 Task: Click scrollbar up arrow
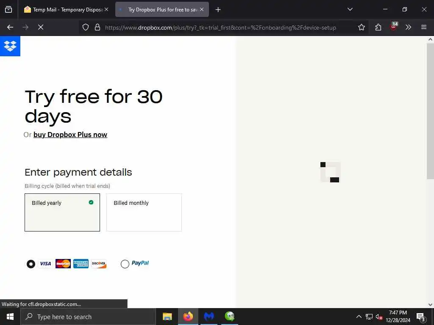pyautogui.click(x=430, y=39)
